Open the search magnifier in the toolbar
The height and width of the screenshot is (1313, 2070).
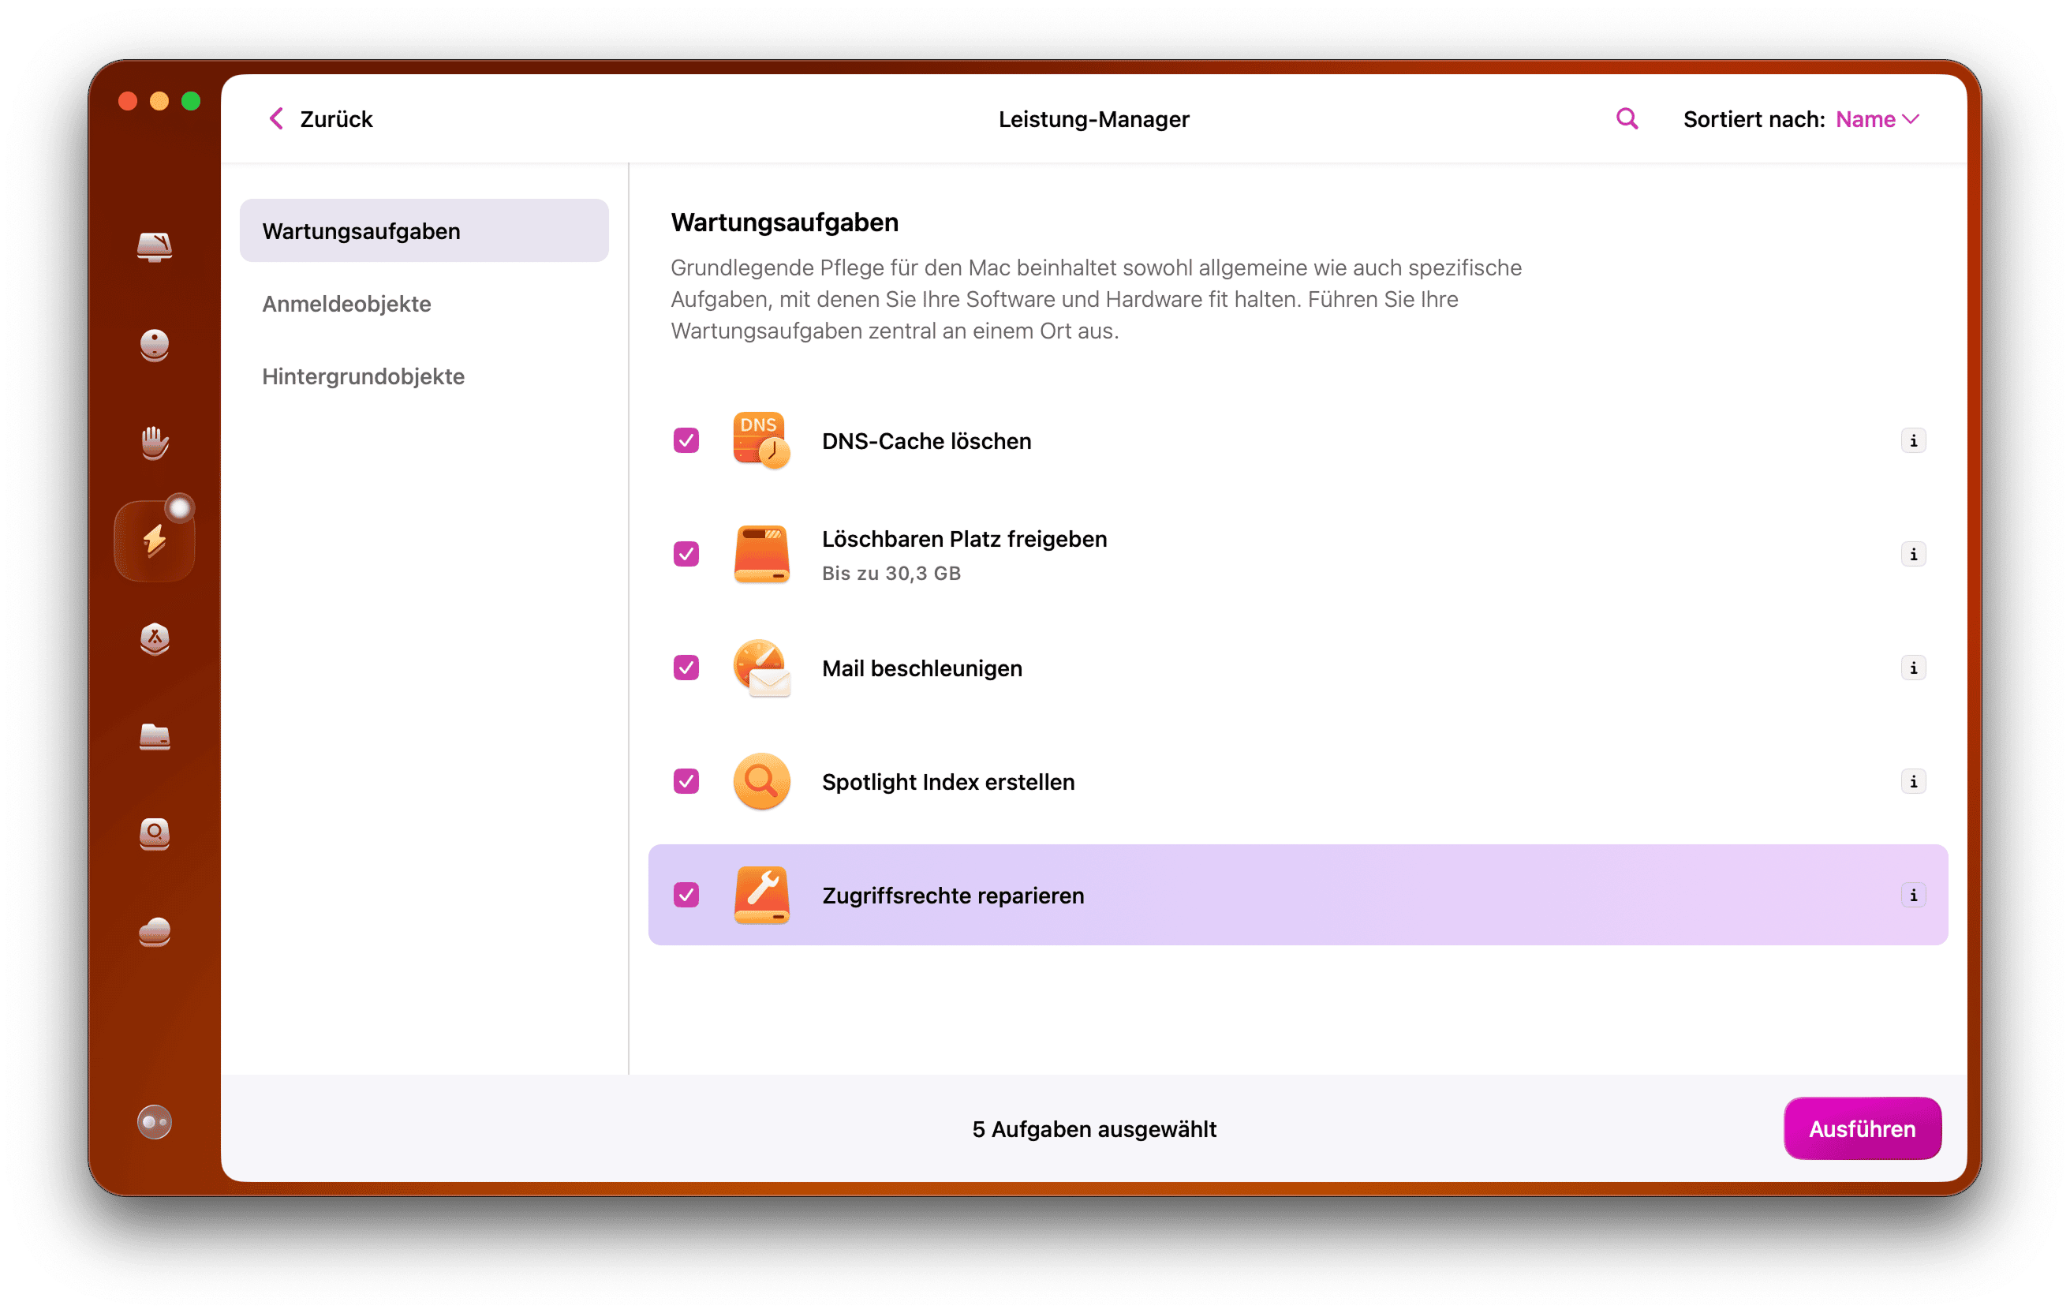[x=1626, y=118]
